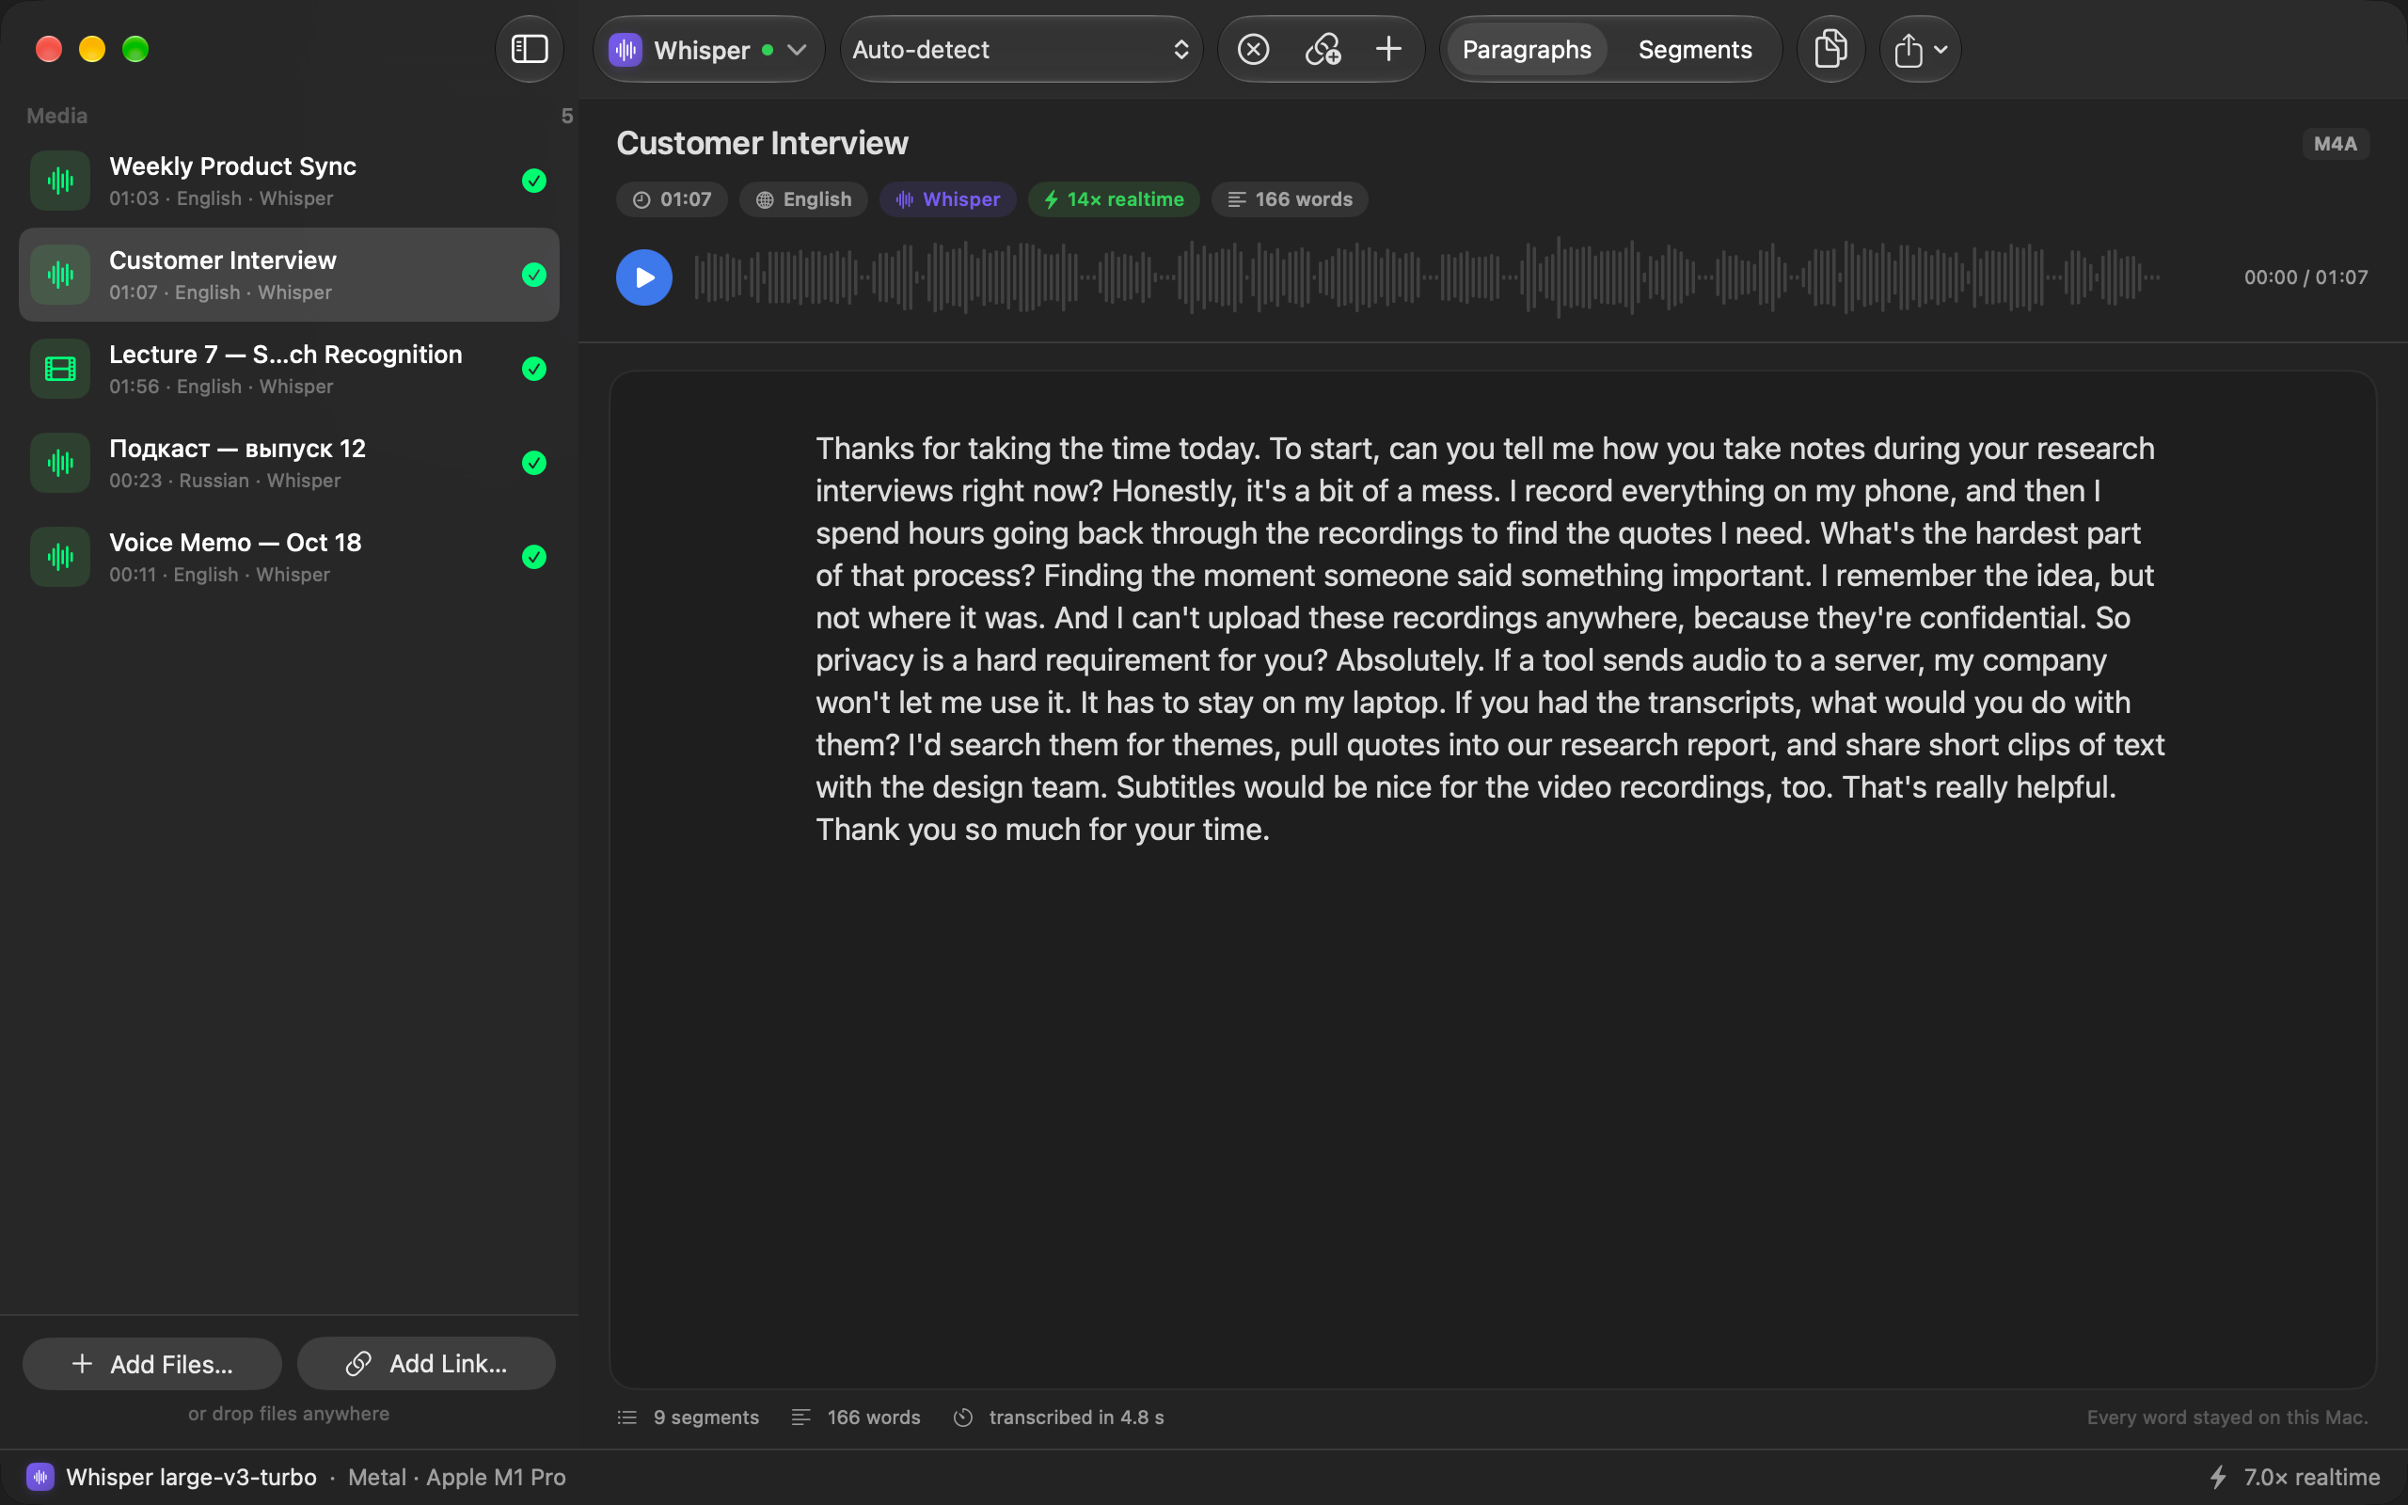Viewport: 2408px width, 1505px height.
Task: Click the green checkmark on Weekly Product Sync
Action: (534, 181)
